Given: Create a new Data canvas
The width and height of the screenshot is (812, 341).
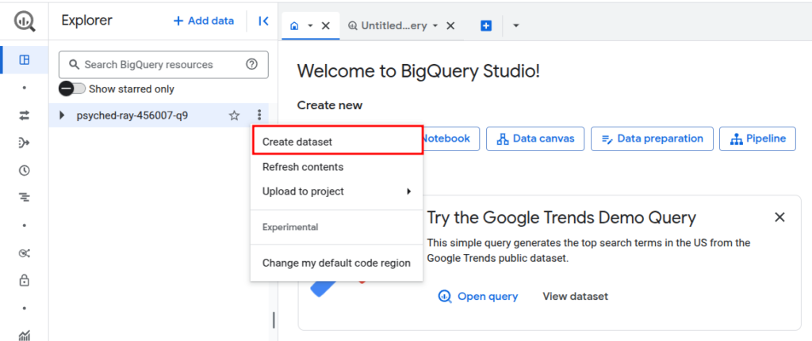Looking at the screenshot, I should tap(535, 139).
